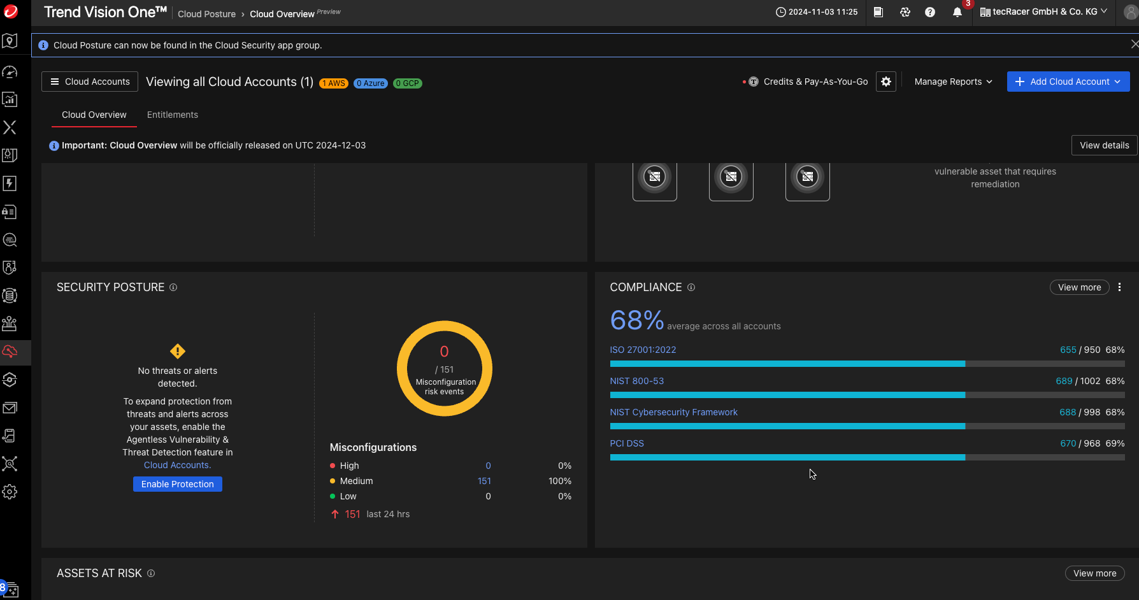Open the Cloud Accounts hamburger menu
This screenshot has width=1139, height=600.
(90, 82)
